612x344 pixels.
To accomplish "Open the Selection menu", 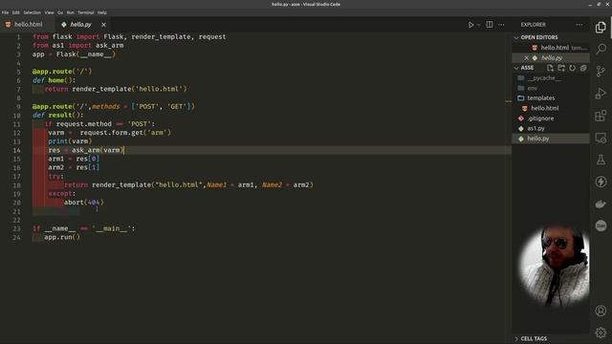I will pyautogui.click(x=32, y=12).
